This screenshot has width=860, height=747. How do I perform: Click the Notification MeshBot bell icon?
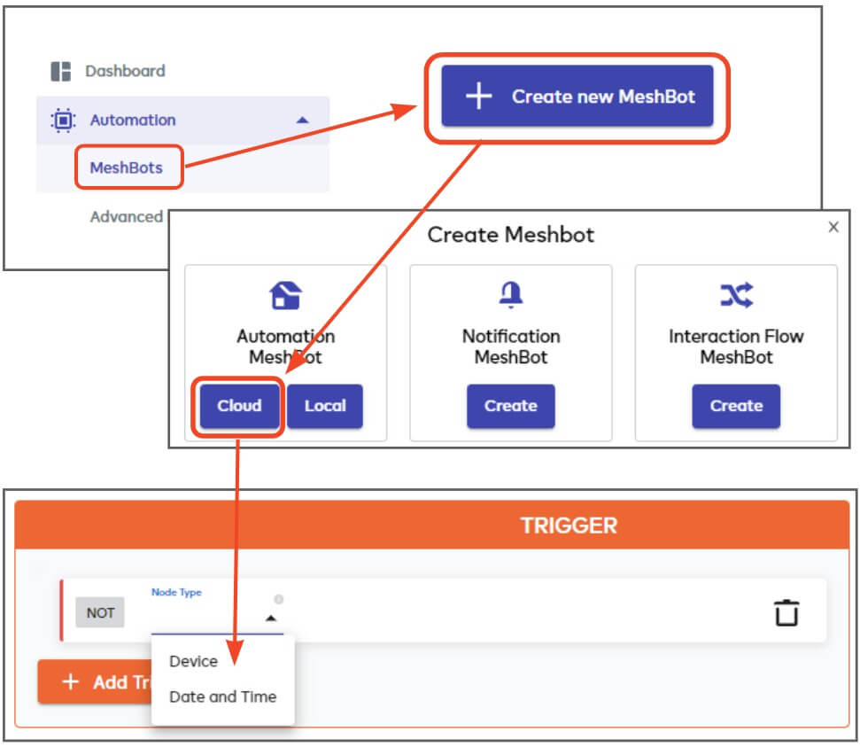[511, 295]
